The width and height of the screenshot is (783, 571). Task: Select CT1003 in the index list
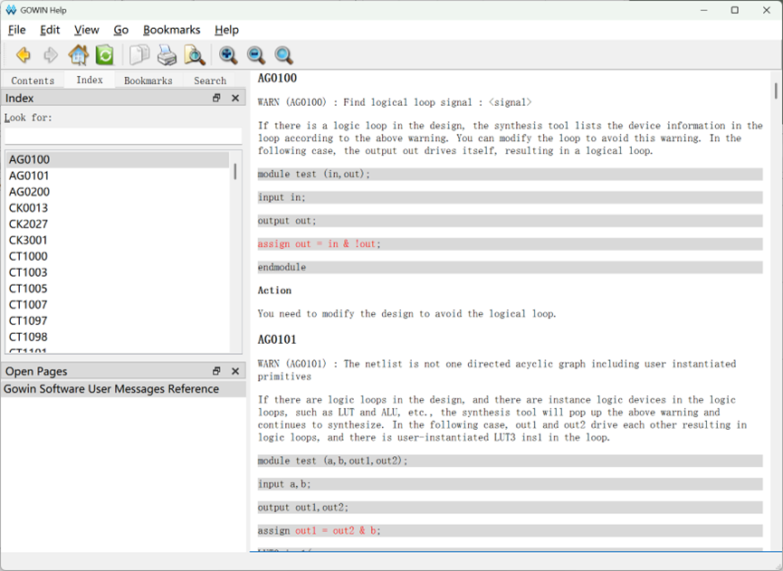118,272
